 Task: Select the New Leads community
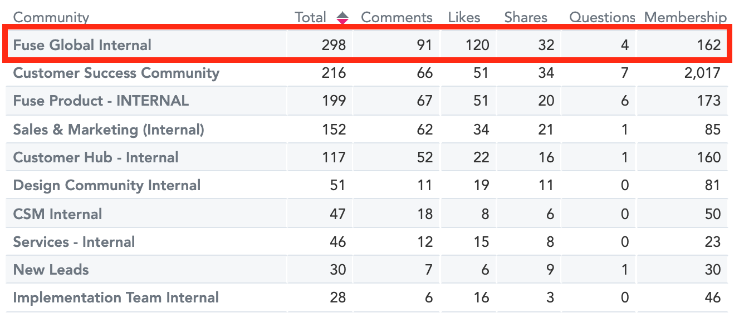point(51,270)
